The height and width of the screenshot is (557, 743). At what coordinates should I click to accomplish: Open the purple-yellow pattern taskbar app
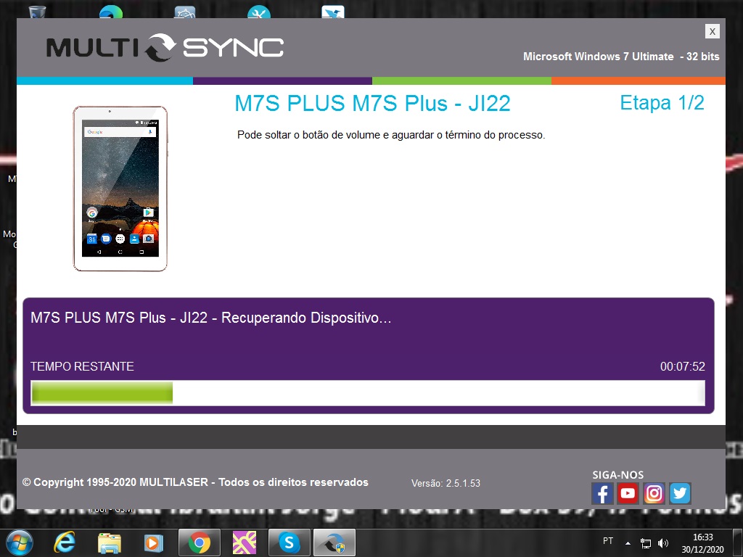pos(245,542)
